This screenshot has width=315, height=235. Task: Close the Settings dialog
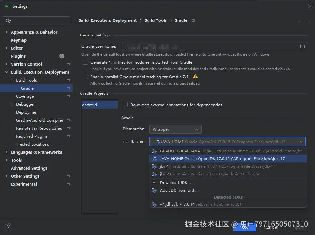tap(310, 6)
